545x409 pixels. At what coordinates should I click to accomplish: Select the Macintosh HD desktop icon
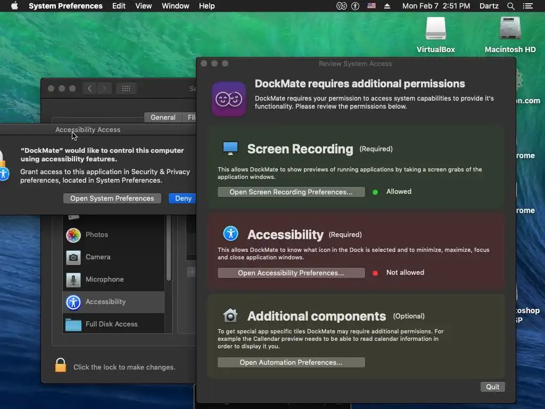click(x=510, y=29)
